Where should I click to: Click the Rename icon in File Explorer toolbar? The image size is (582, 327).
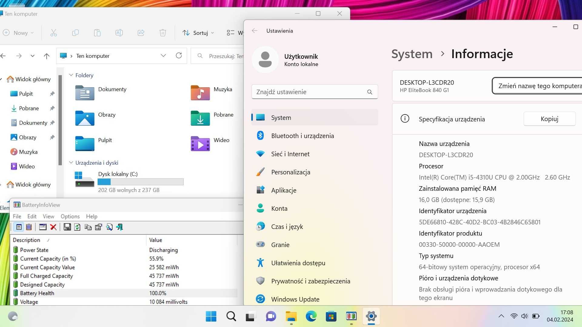pyautogui.click(x=119, y=33)
